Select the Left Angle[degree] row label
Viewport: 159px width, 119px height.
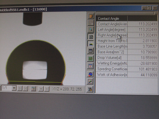coord(112,29)
